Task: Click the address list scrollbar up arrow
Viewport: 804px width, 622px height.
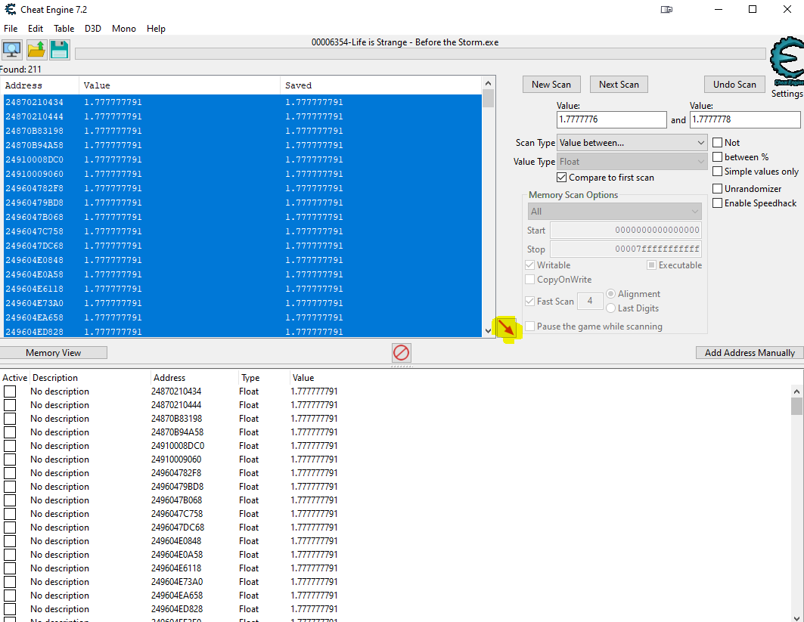Action: pyautogui.click(x=796, y=391)
